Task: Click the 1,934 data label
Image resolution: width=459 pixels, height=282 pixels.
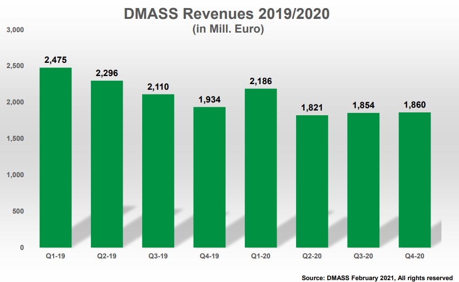Action: pyautogui.click(x=209, y=100)
